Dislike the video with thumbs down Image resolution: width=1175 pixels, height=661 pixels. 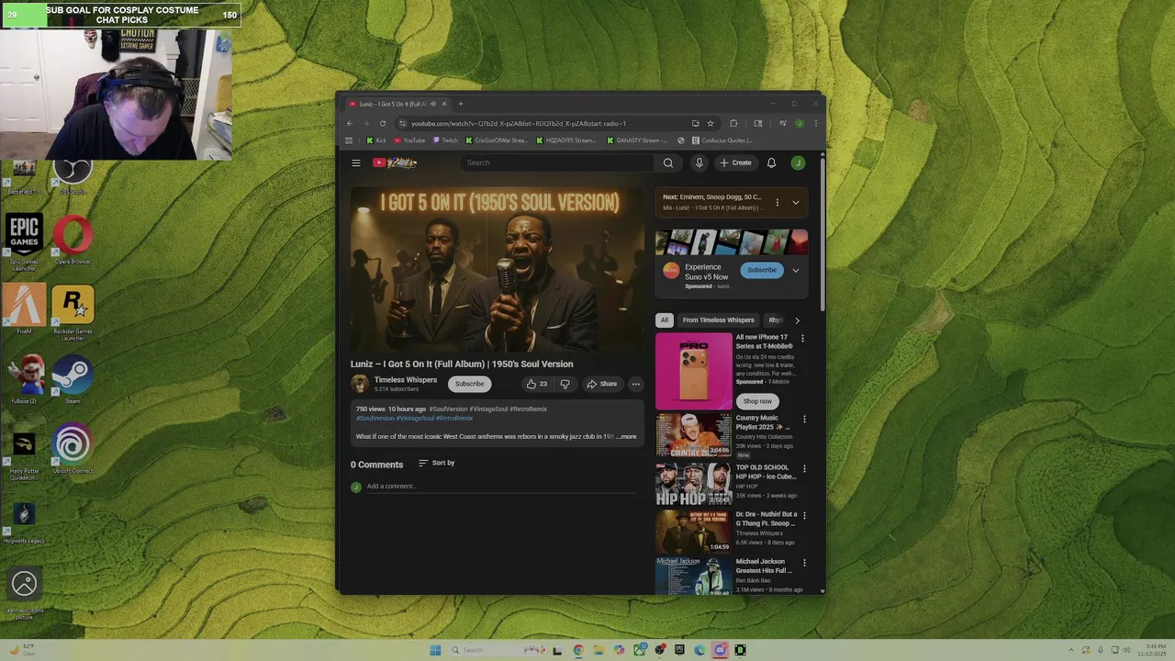pyautogui.click(x=565, y=384)
